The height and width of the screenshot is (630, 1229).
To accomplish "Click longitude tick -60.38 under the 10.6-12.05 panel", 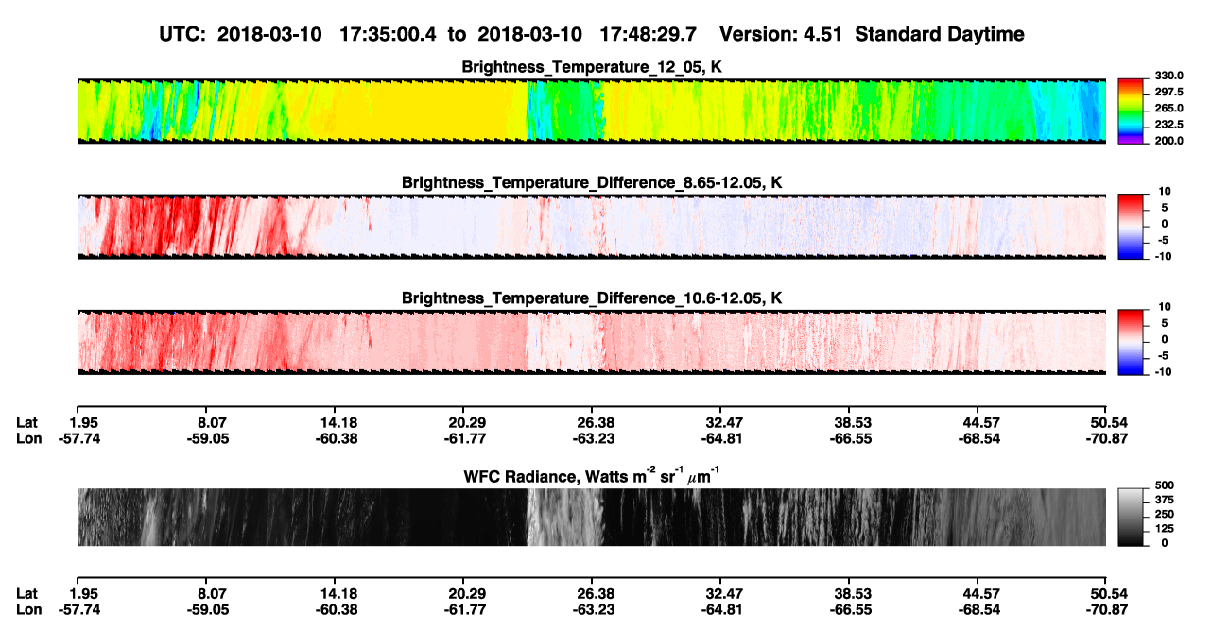I will tap(335, 438).
